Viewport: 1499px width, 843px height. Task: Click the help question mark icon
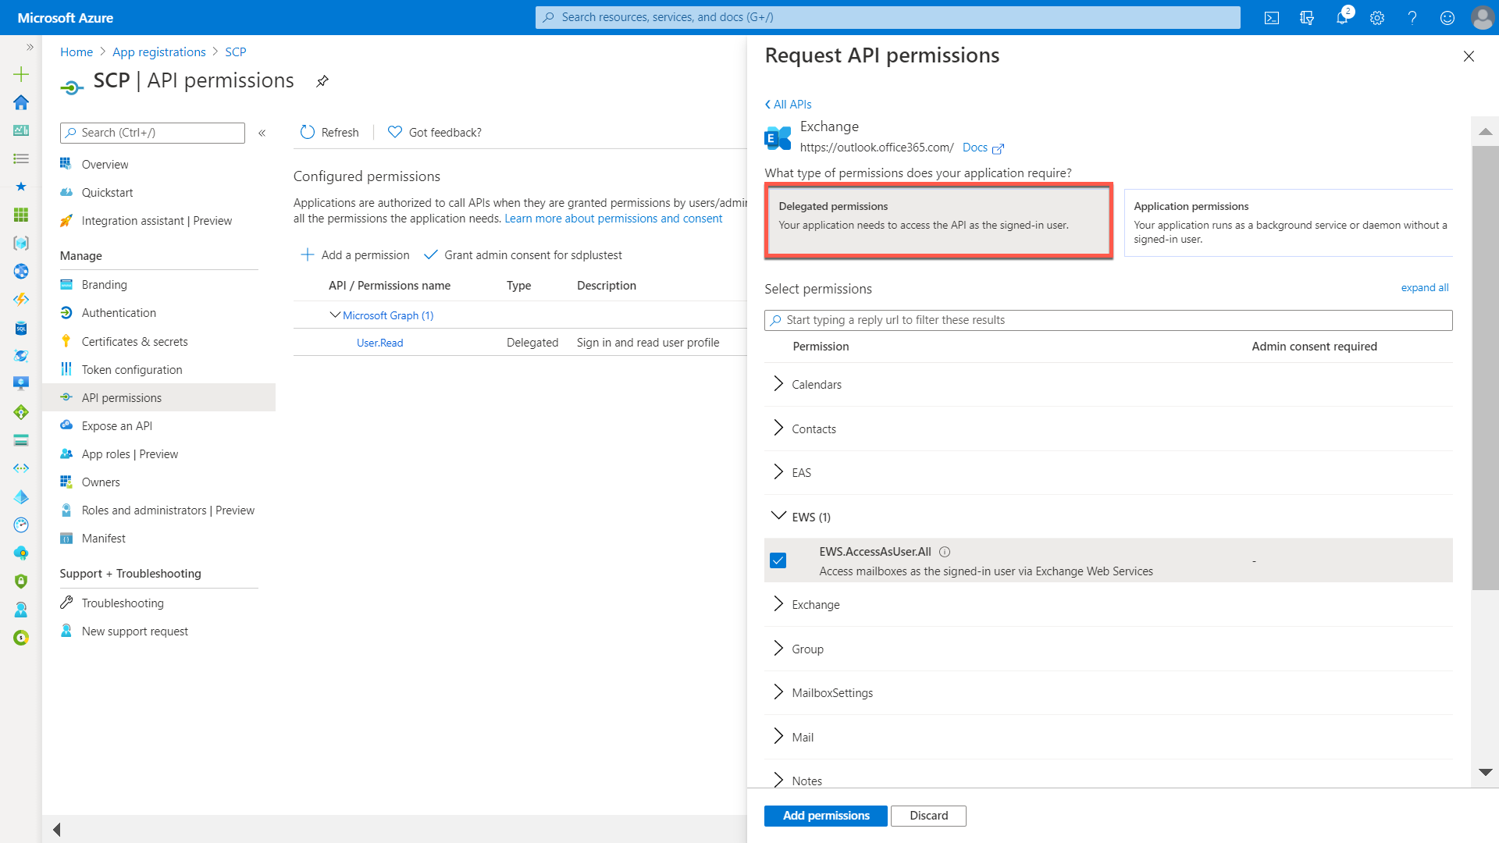tap(1412, 17)
